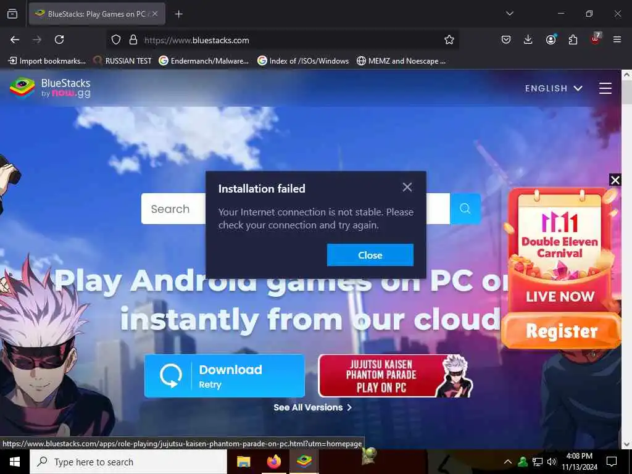Image resolution: width=632 pixels, height=474 pixels.
Task: Close the Installation failed dialog with X
Action: coord(407,187)
